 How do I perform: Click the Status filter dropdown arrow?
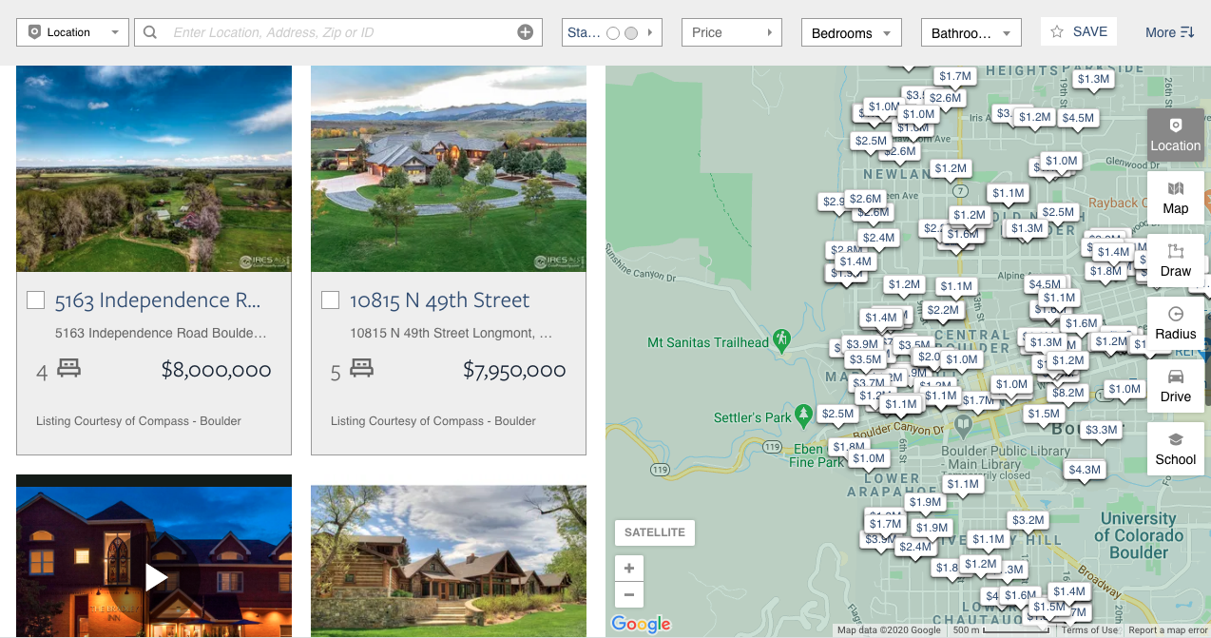(651, 32)
